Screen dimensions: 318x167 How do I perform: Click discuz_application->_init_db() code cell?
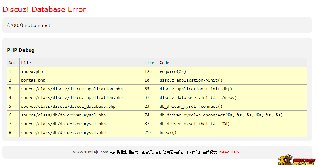pos(232,89)
